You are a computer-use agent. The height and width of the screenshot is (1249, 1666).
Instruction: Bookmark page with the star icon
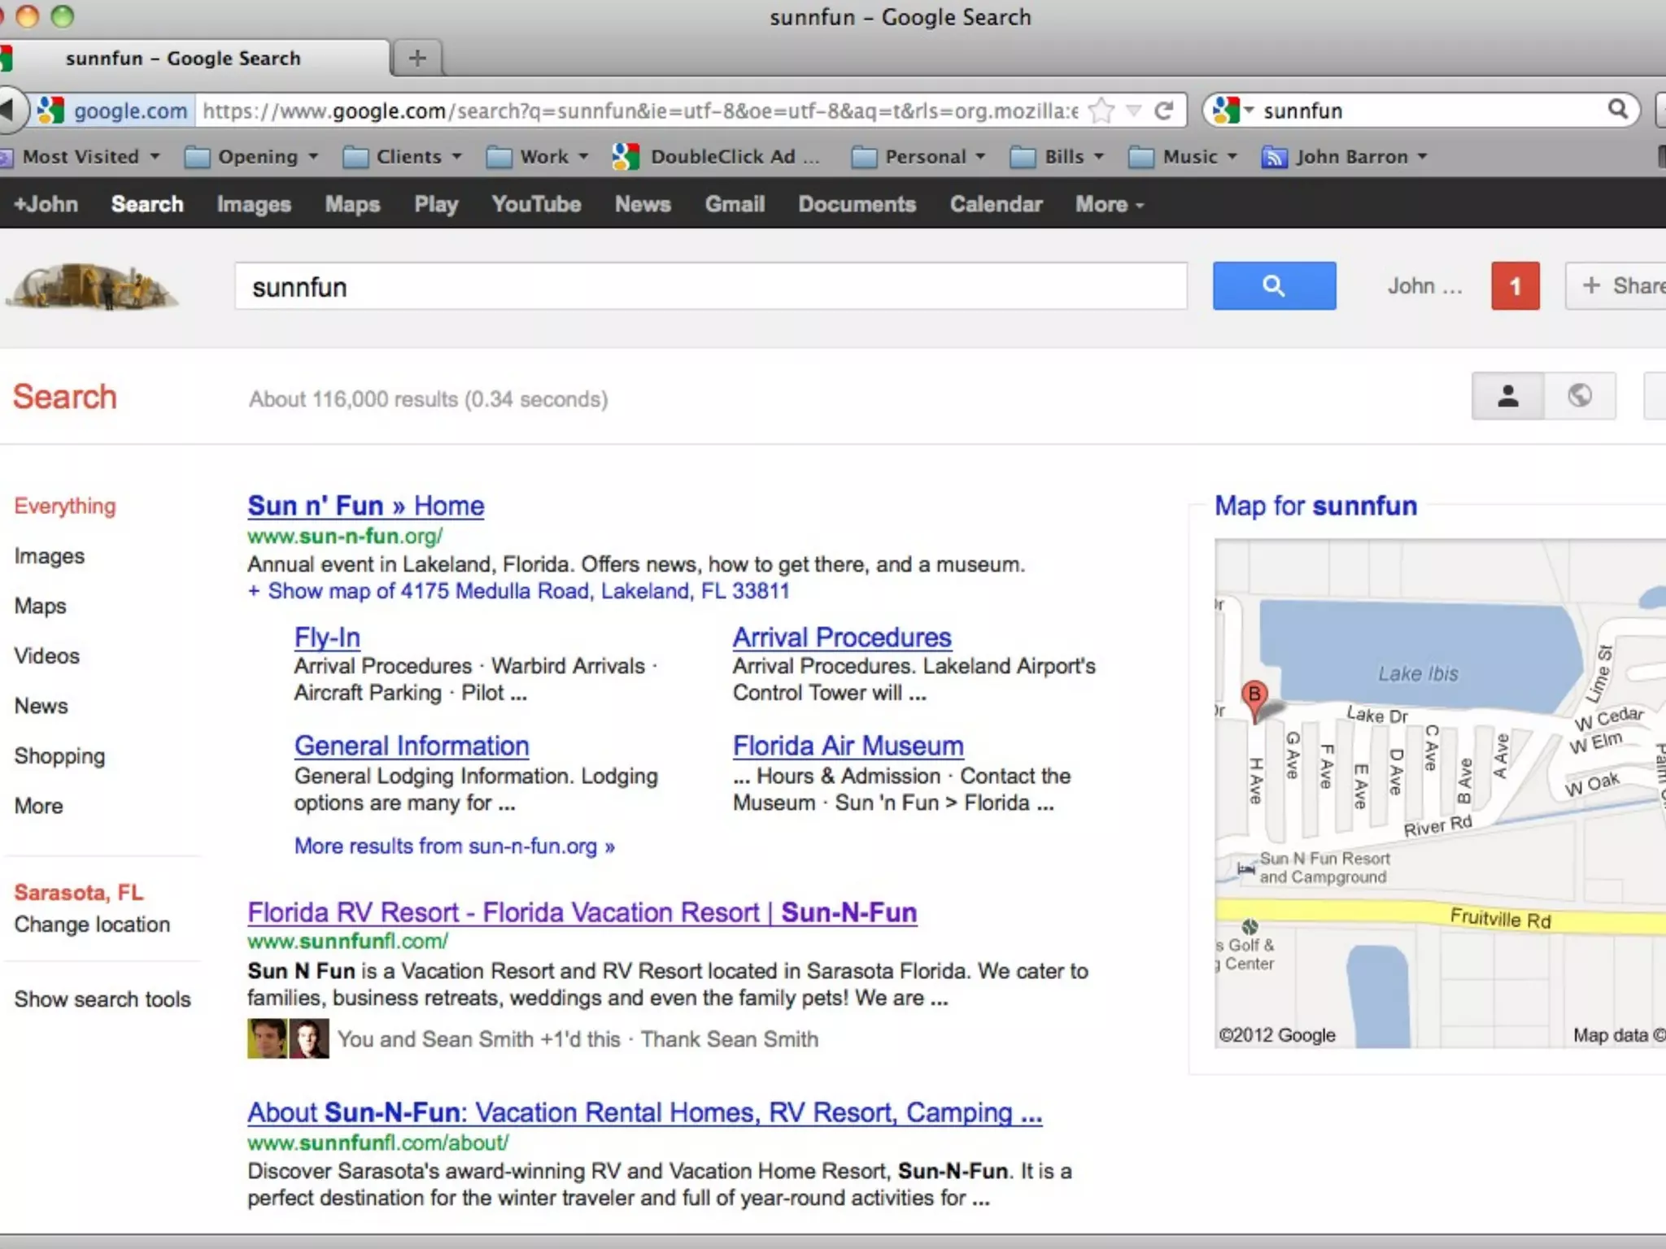point(1101,111)
